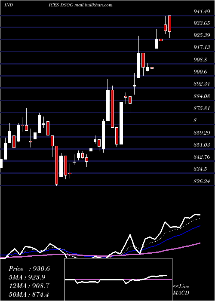Select the 892.34 price axis value
The image size is (215, 301).
pyautogui.click(x=202, y=84)
